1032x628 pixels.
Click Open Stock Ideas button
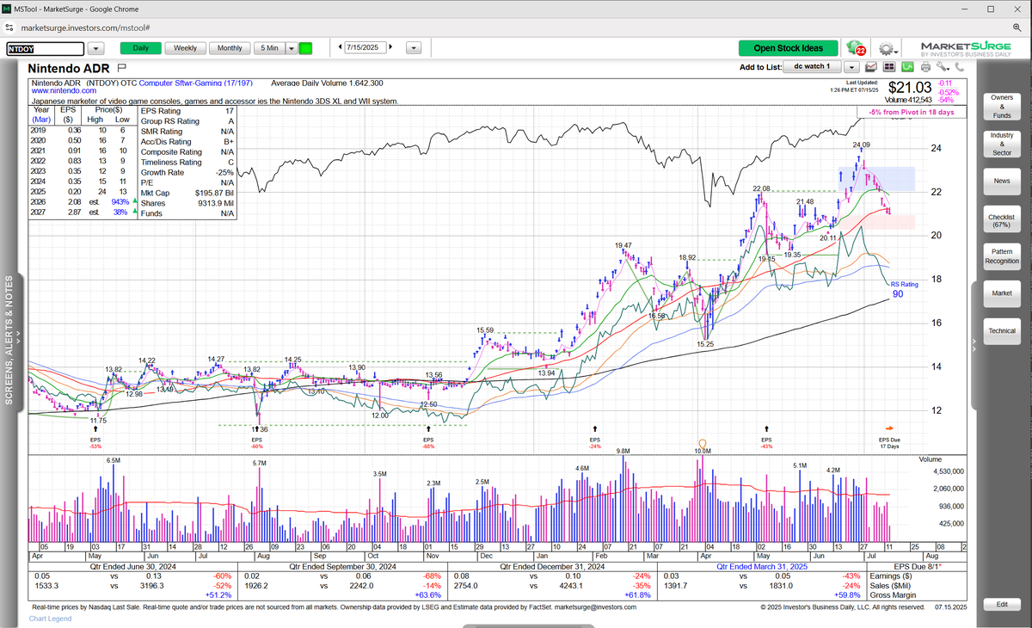(x=788, y=48)
